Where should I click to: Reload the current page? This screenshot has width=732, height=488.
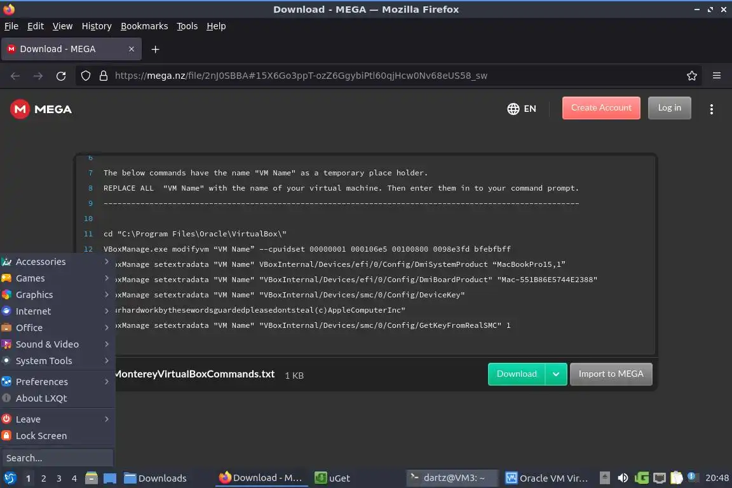coord(61,76)
